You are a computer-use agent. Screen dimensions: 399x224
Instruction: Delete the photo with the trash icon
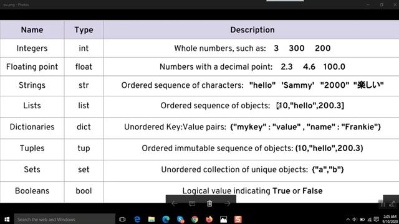(x=209, y=203)
